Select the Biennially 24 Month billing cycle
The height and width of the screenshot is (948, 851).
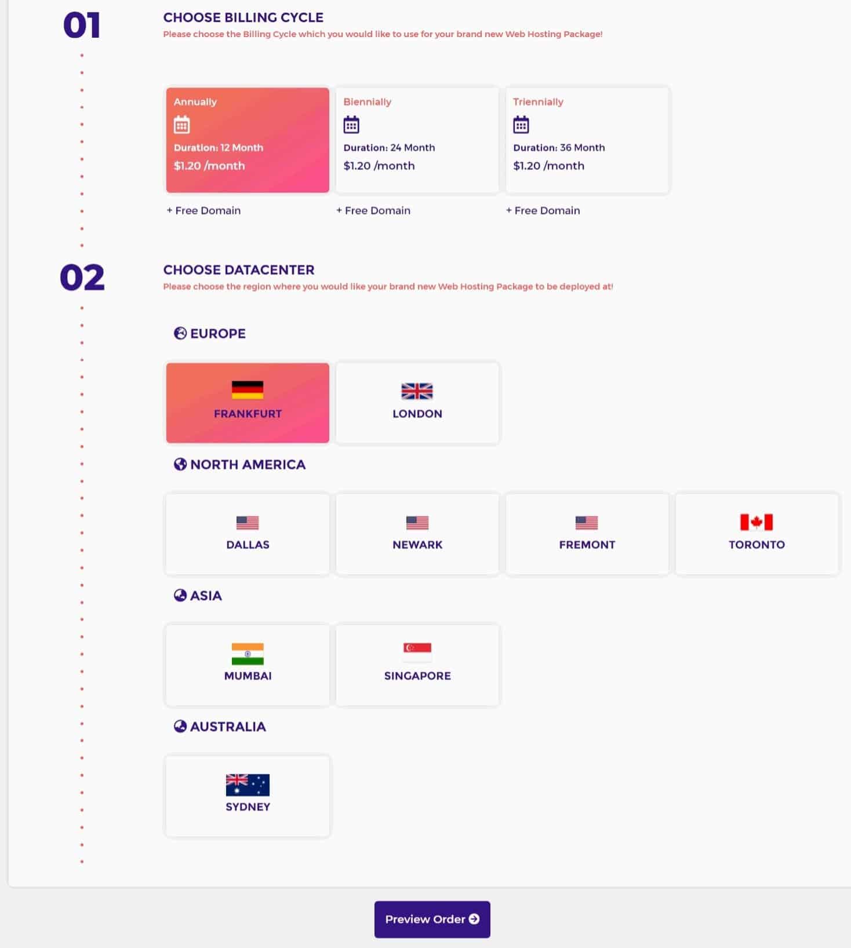[x=417, y=140]
